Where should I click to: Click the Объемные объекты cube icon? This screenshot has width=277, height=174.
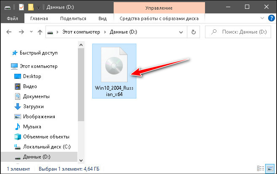pyautogui.click(x=18, y=137)
